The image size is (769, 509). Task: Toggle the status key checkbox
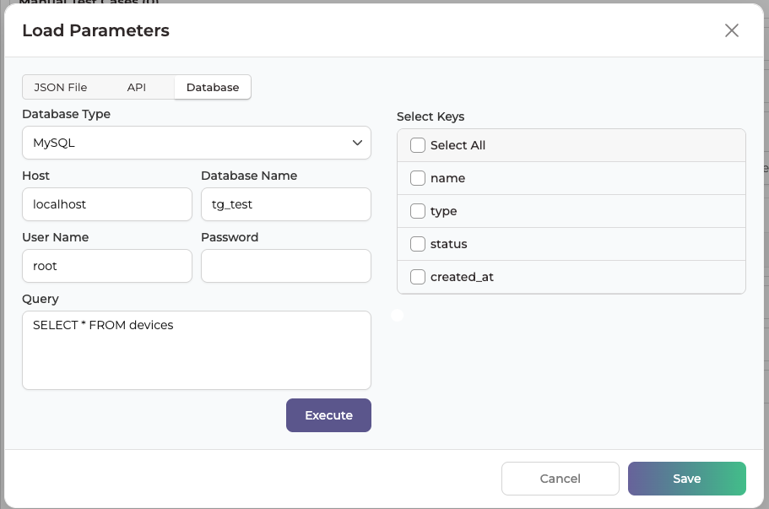417,244
